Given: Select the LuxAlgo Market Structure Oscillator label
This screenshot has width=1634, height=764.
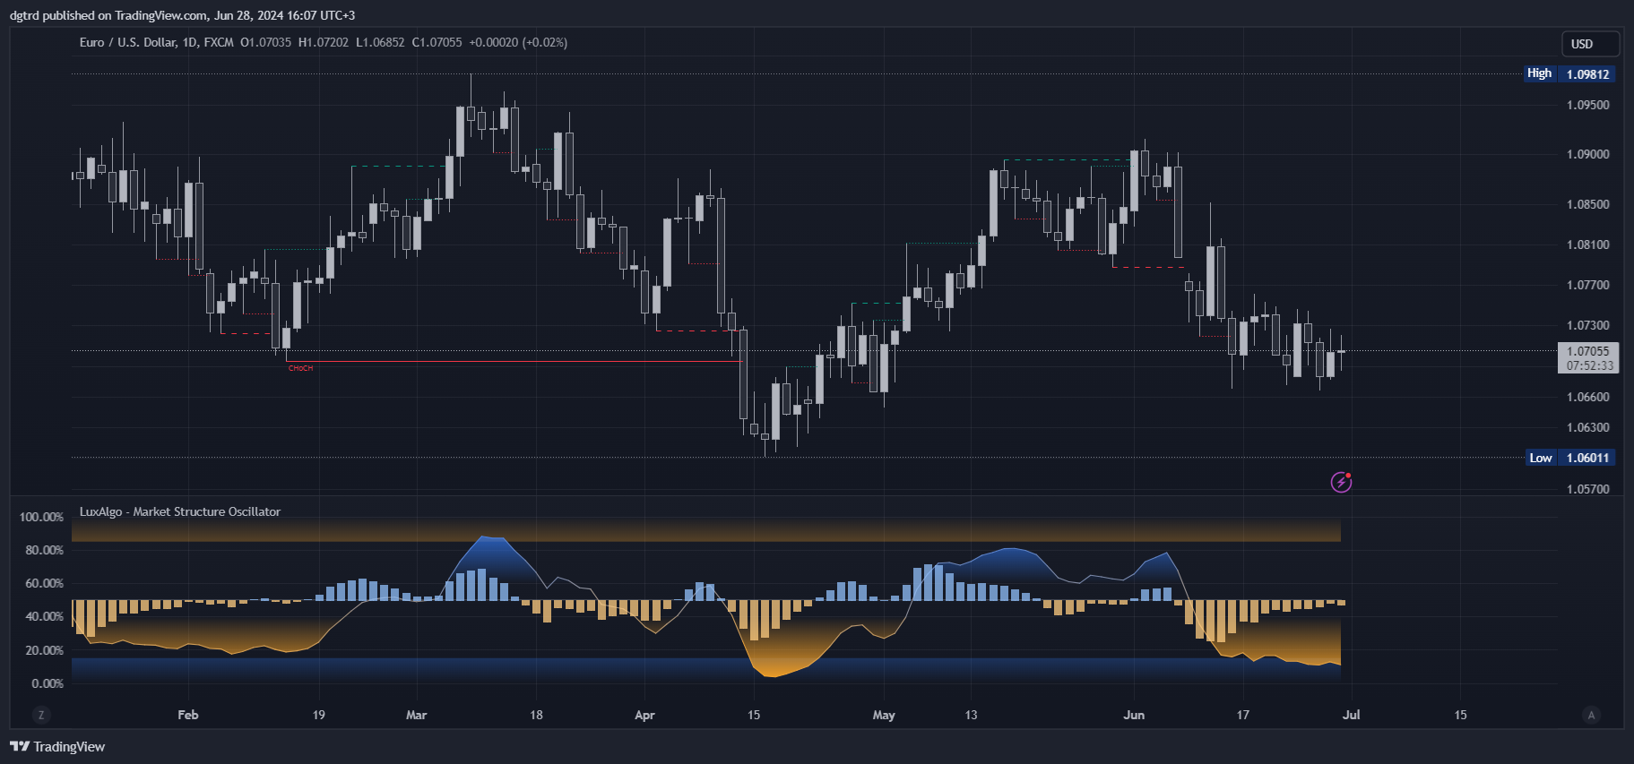Looking at the screenshot, I should click(180, 511).
